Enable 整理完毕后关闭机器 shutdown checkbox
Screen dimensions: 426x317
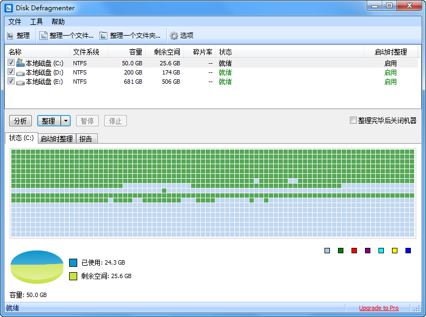[353, 120]
